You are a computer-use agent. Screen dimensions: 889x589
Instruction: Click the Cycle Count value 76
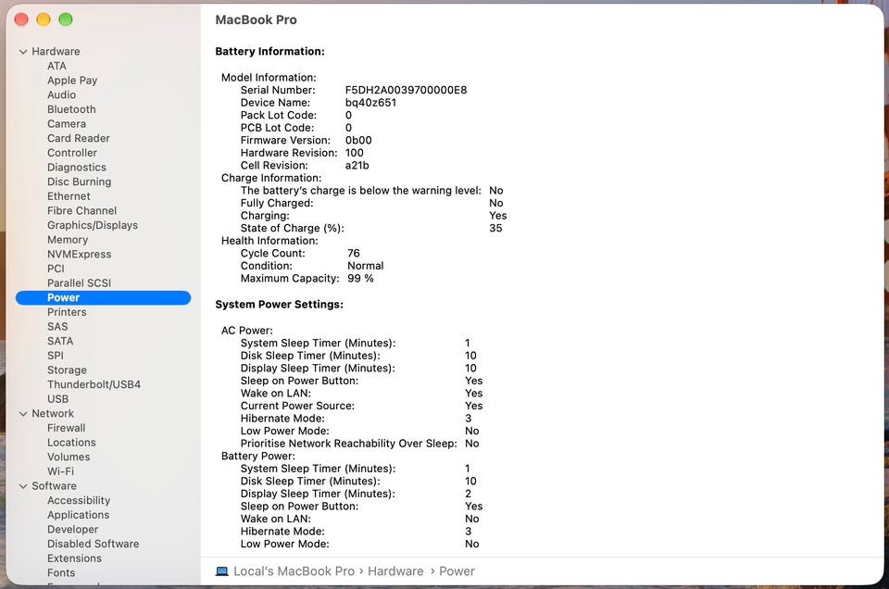coord(353,254)
